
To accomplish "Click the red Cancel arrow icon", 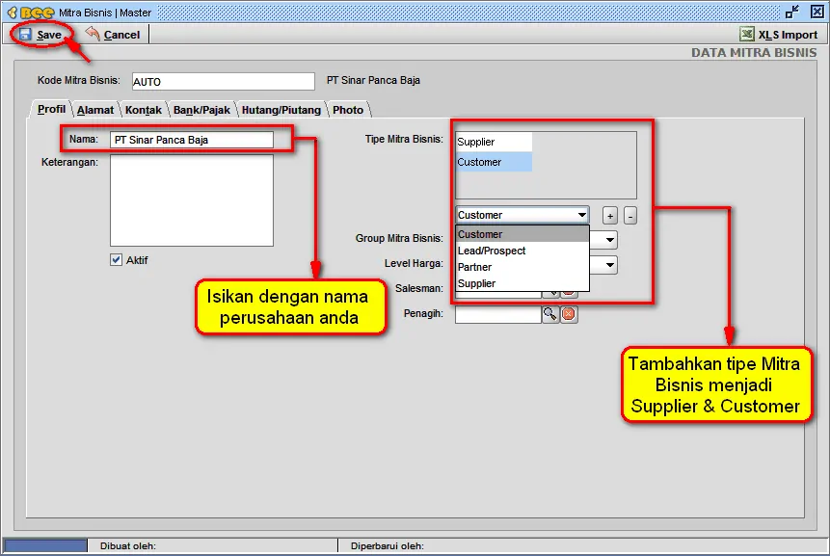I will [x=91, y=34].
